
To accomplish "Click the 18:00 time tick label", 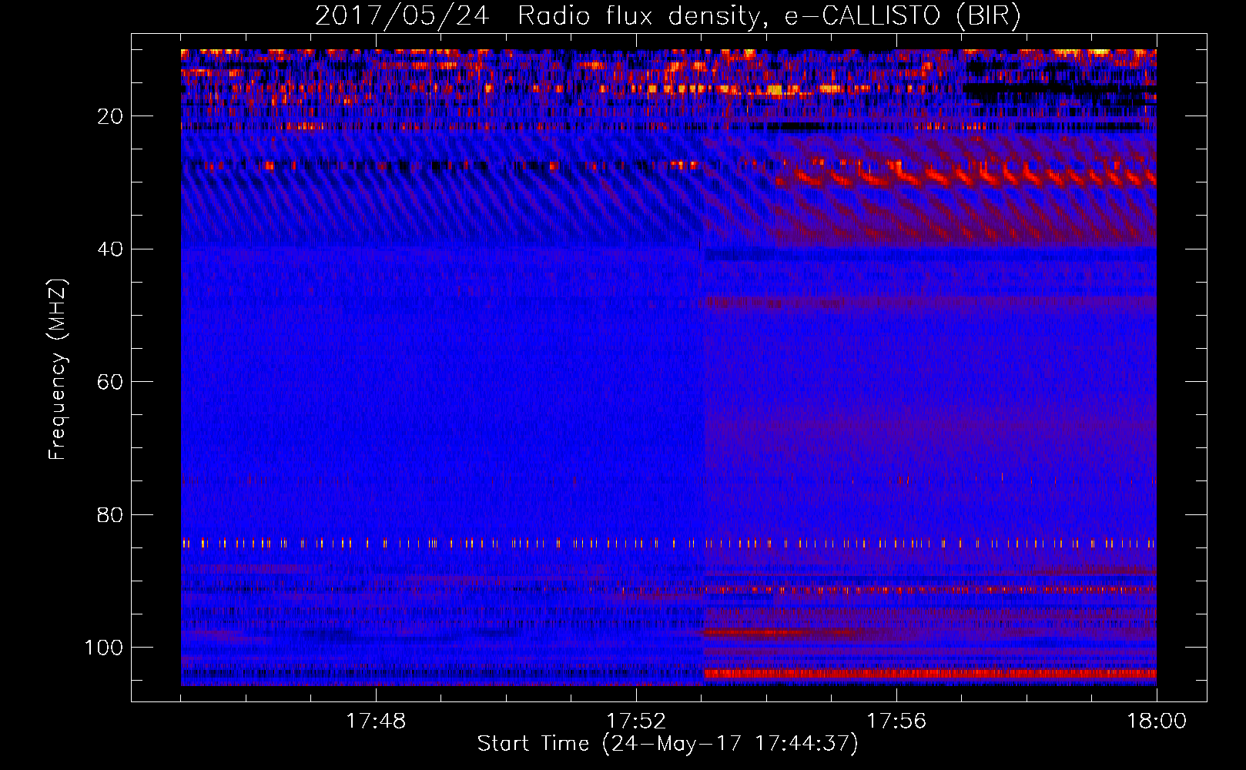I will click(1157, 721).
